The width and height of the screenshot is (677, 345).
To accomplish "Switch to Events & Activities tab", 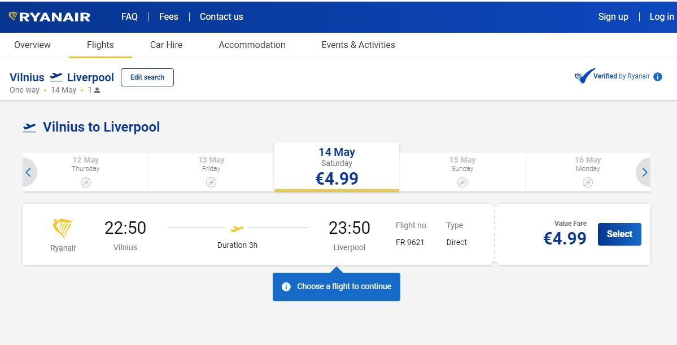I will 359,45.
